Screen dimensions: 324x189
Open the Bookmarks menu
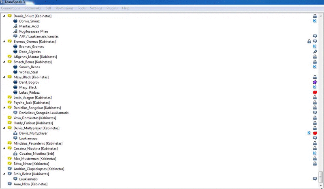[33, 8]
